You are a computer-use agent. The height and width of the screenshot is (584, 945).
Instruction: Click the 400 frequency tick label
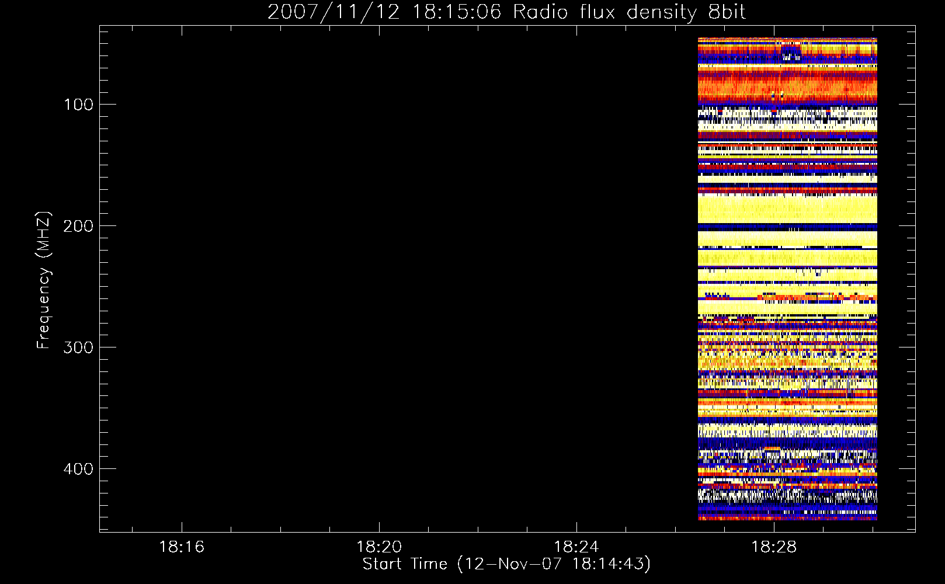[x=78, y=469]
